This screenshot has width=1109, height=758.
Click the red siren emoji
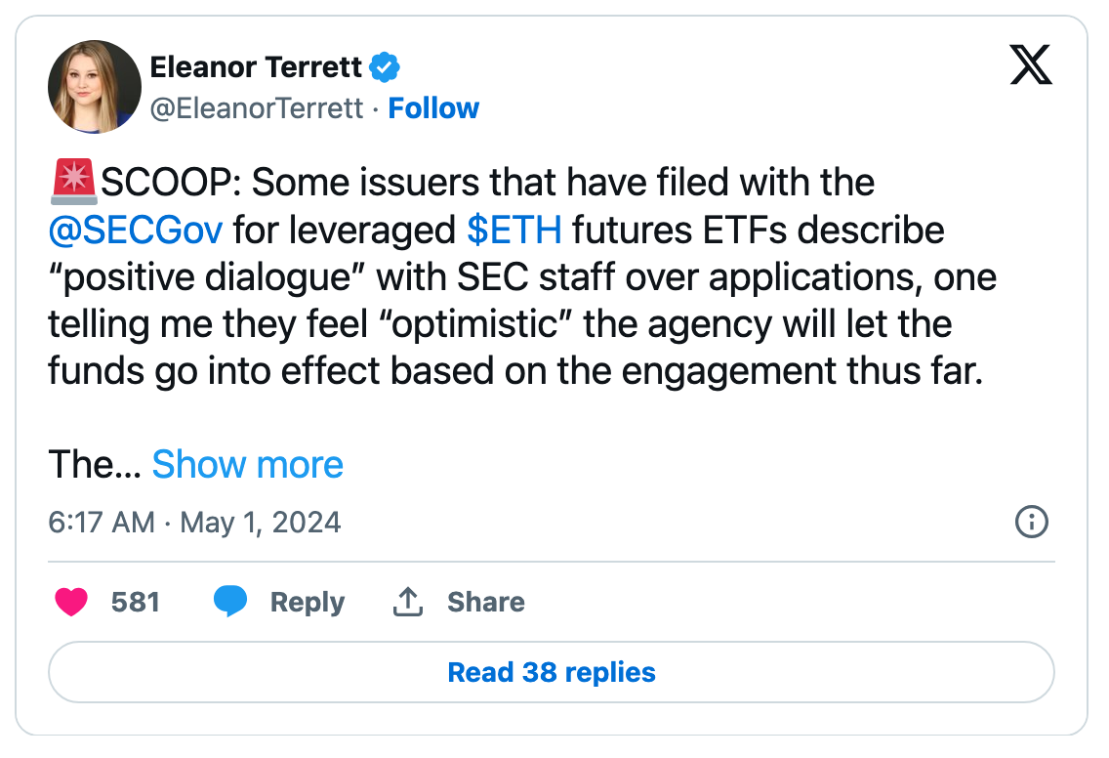[x=71, y=182]
